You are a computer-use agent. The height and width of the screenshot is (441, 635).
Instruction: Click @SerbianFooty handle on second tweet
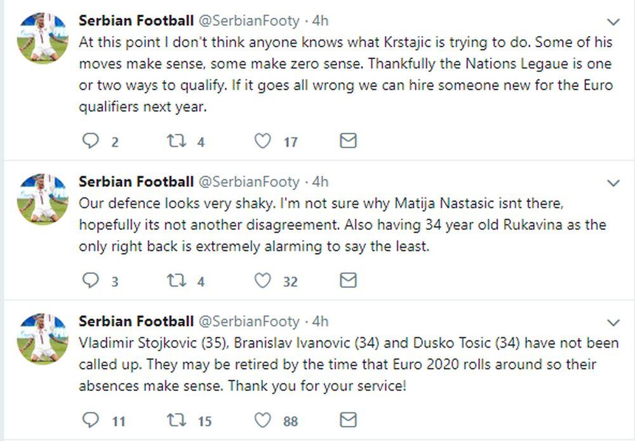coord(249,182)
